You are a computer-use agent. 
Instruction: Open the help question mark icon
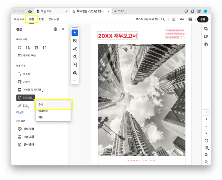coord(186,11)
